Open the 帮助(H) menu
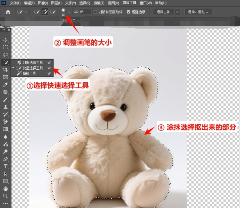Viewport: 240px width, 208px height. 161,3
